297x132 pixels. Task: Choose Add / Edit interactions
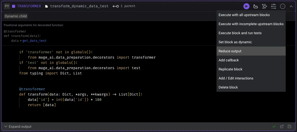251,78
